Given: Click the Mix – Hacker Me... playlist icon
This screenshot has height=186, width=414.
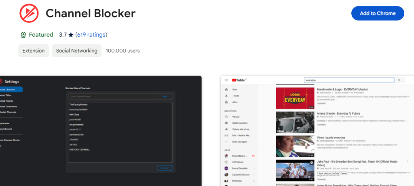Looking at the screenshot, I should click(226, 136).
